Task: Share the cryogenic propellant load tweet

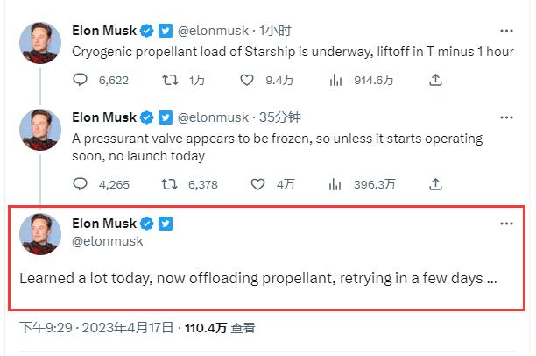Action: (435, 80)
